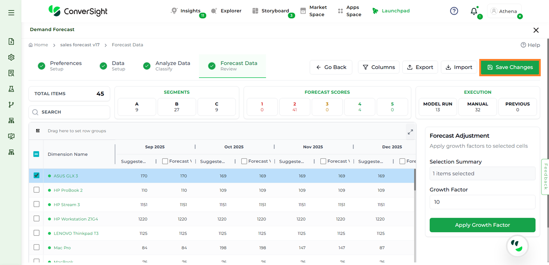Uncheck the ASUS GLX 3 row checkbox

[x=36, y=175]
